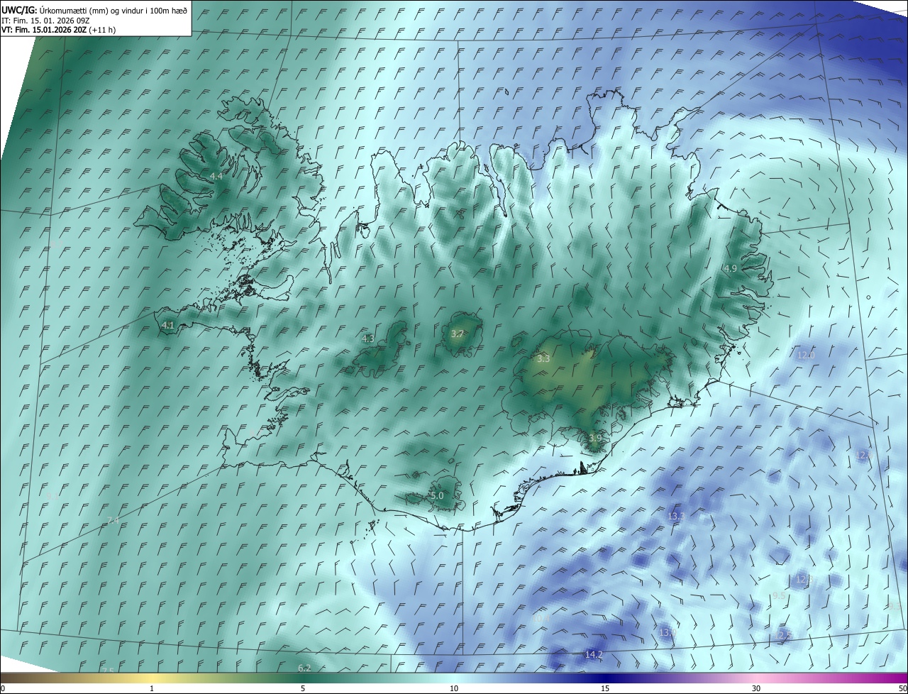Click the 0 tick label on the colour scale
This screenshot has height=694, width=908.
pyautogui.click(x=3, y=688)
